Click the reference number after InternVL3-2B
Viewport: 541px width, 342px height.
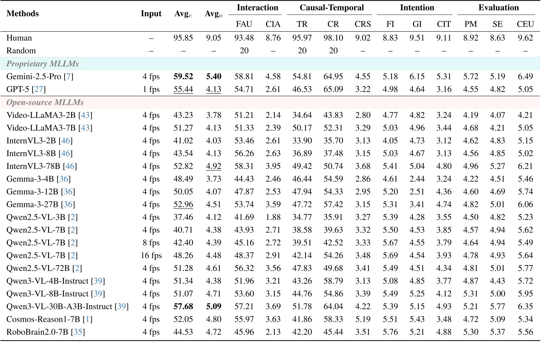[65, 140]
